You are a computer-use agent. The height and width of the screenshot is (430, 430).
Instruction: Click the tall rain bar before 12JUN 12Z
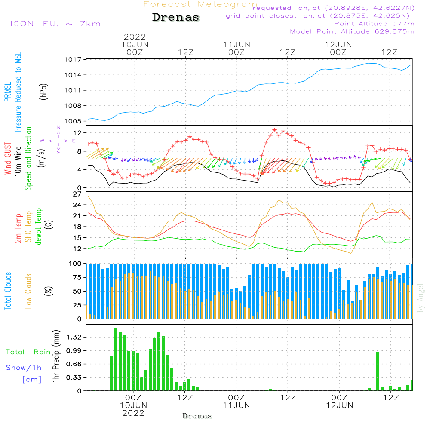[378, 372]
